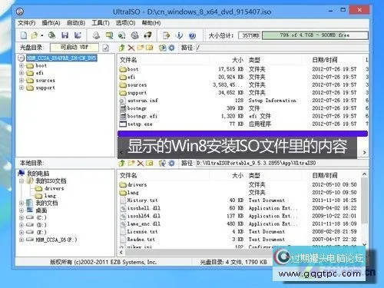The width and height of the screenshot is (384, 288).
Task: Open the 文件(F) menu
Action: click(26, 23)
